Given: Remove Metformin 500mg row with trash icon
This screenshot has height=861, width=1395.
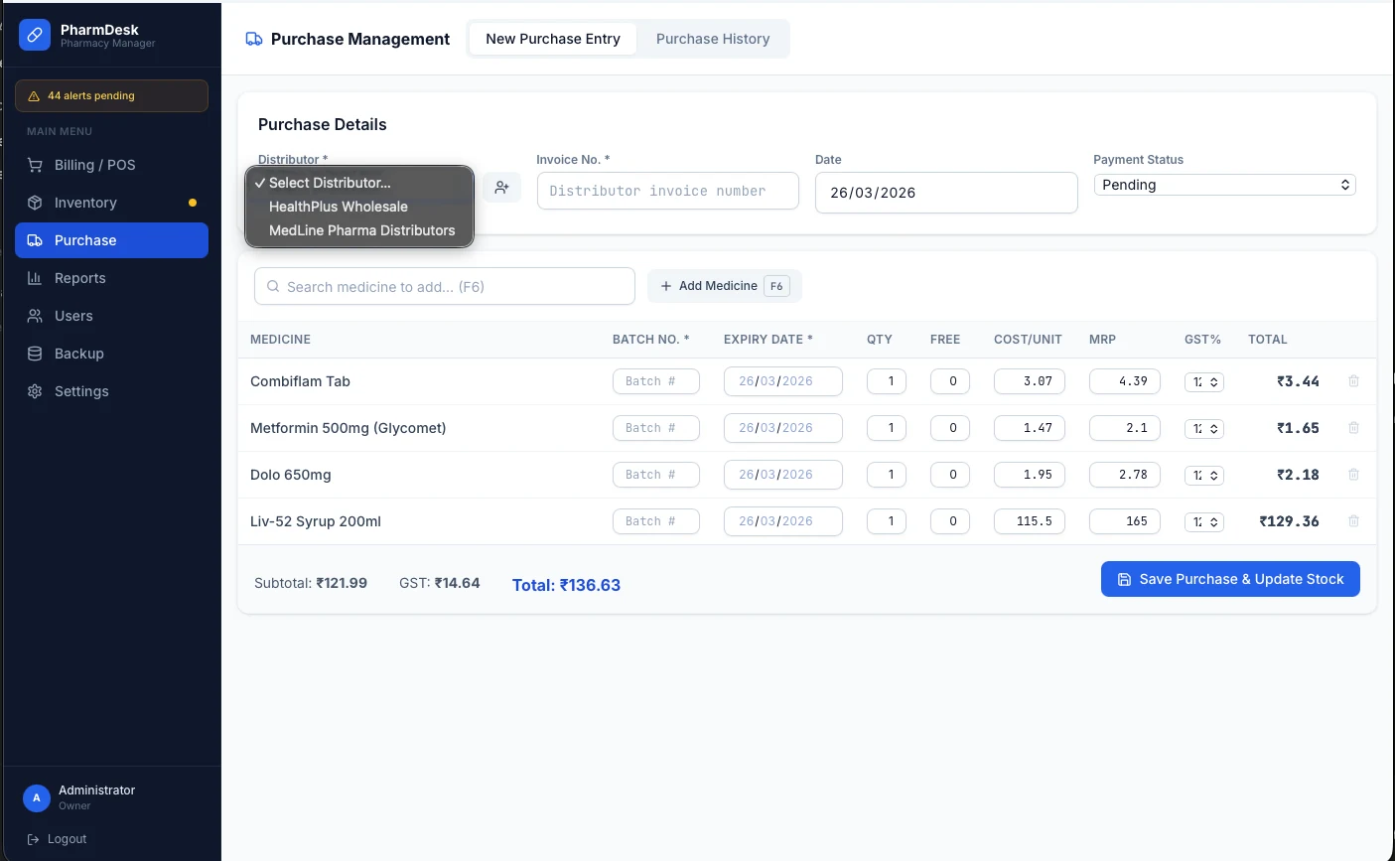Looking at the screenshot, I should coord(1353,428).
